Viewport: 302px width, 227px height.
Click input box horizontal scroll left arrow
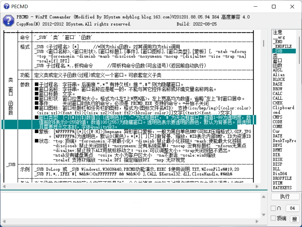pos(4,221)
